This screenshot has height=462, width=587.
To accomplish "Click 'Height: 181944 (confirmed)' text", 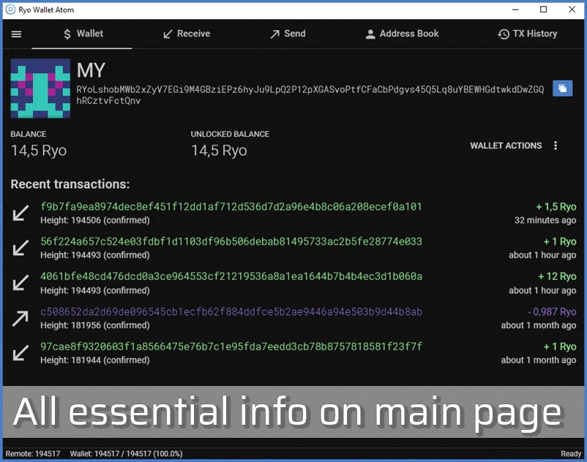I will [x=95, y=360].
